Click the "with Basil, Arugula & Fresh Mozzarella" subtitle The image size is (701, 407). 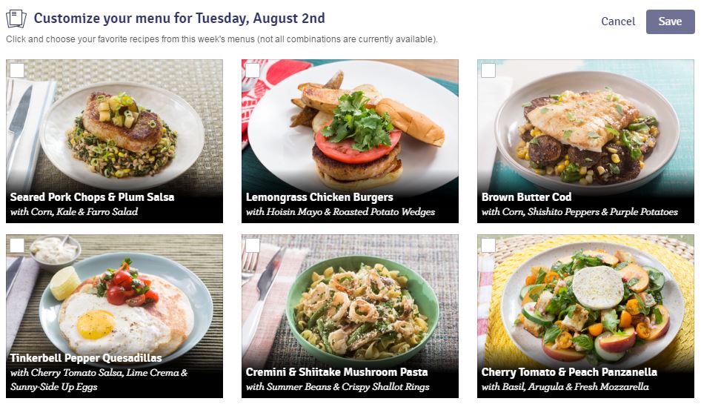[x=565, y=386]
